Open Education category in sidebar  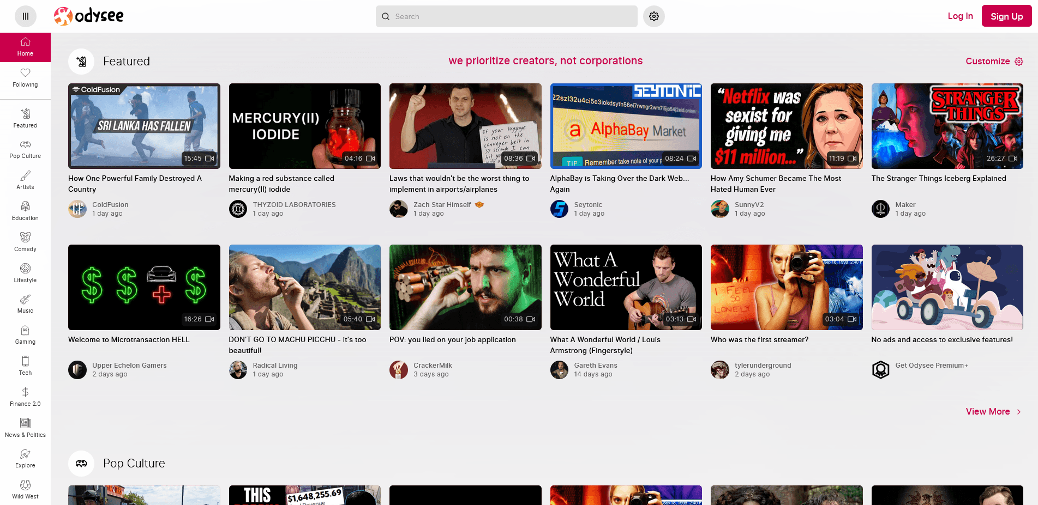coord(25,211)
